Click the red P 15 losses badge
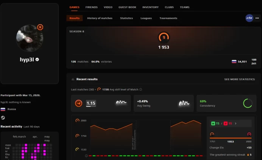The image size is (262, 160). pyautogui.click(x=228, y=123)
